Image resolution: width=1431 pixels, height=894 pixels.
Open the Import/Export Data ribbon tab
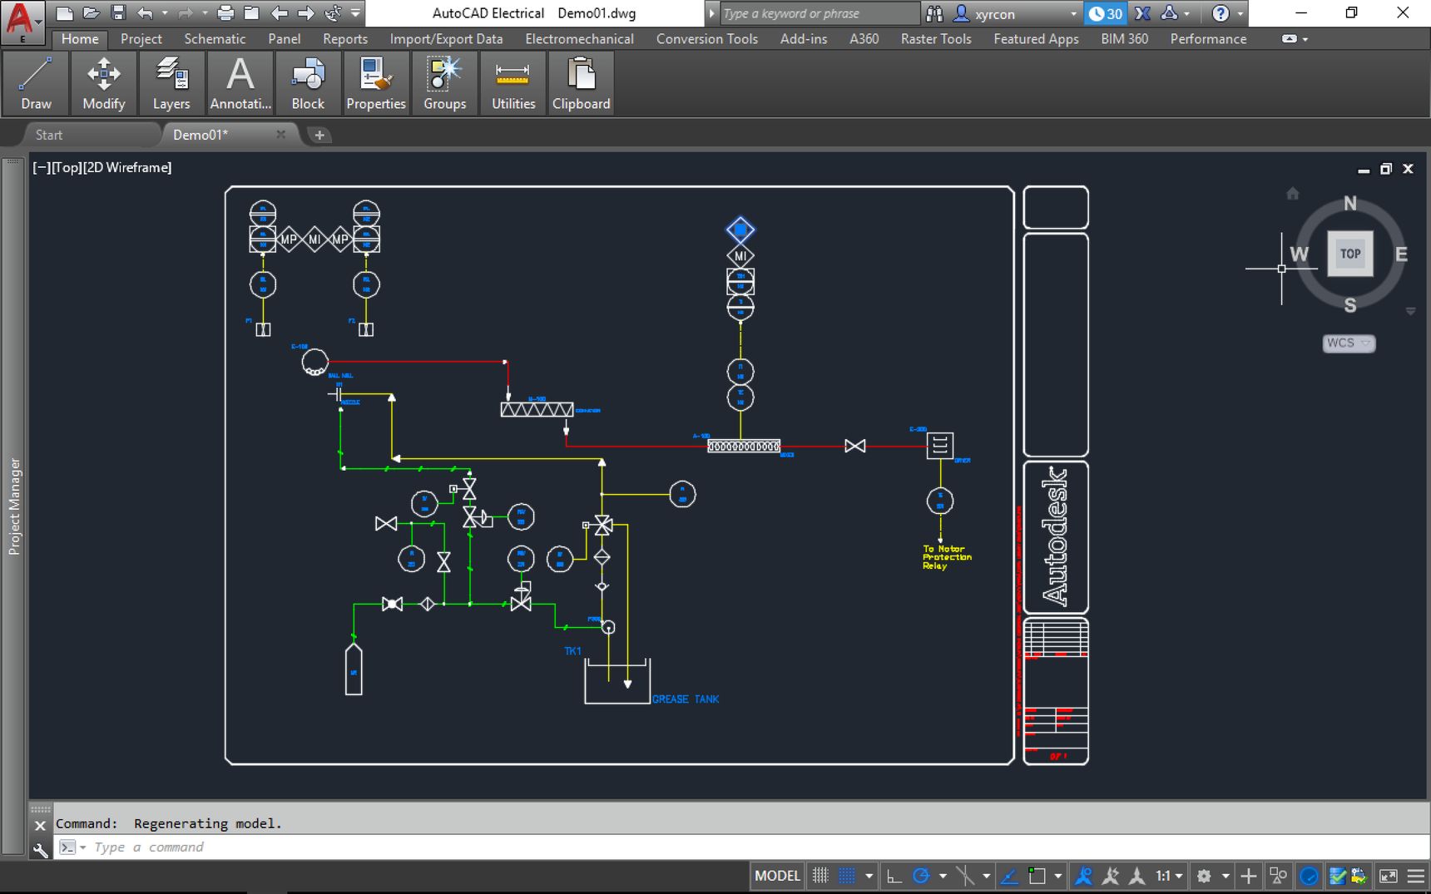click(446, 38)
